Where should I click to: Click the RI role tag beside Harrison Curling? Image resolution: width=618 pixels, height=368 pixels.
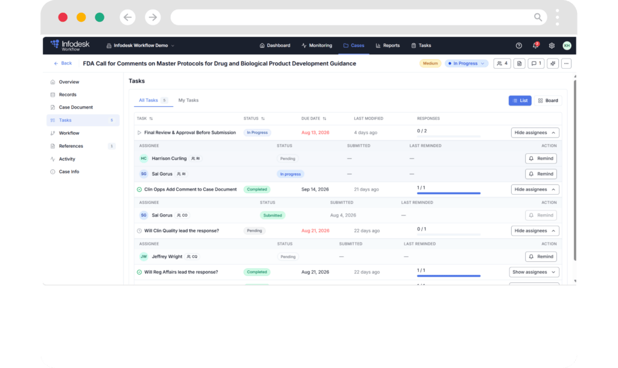(196, 159)
